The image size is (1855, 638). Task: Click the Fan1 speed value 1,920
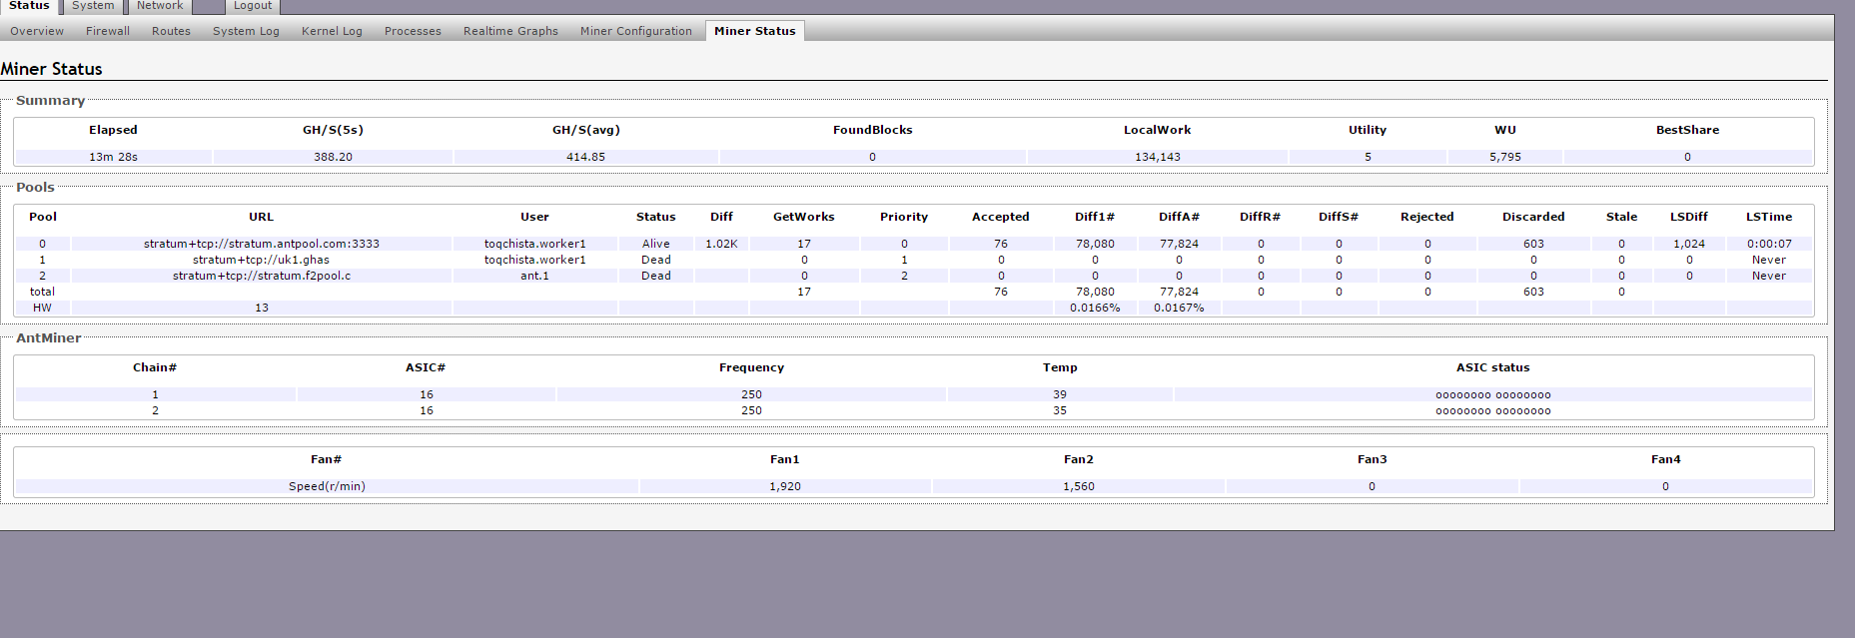pos(784,486)
